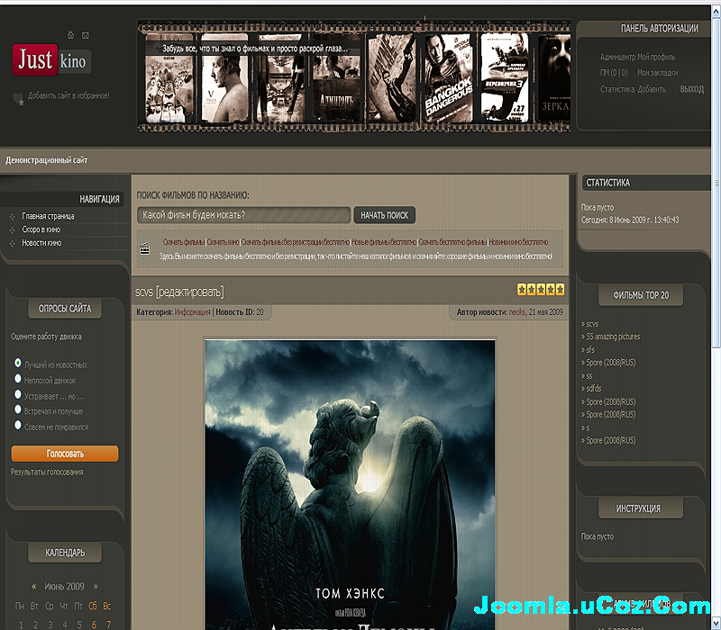Click the vertical scrollbar up arrow
721x630 pixels.
[x=716, y=12]
